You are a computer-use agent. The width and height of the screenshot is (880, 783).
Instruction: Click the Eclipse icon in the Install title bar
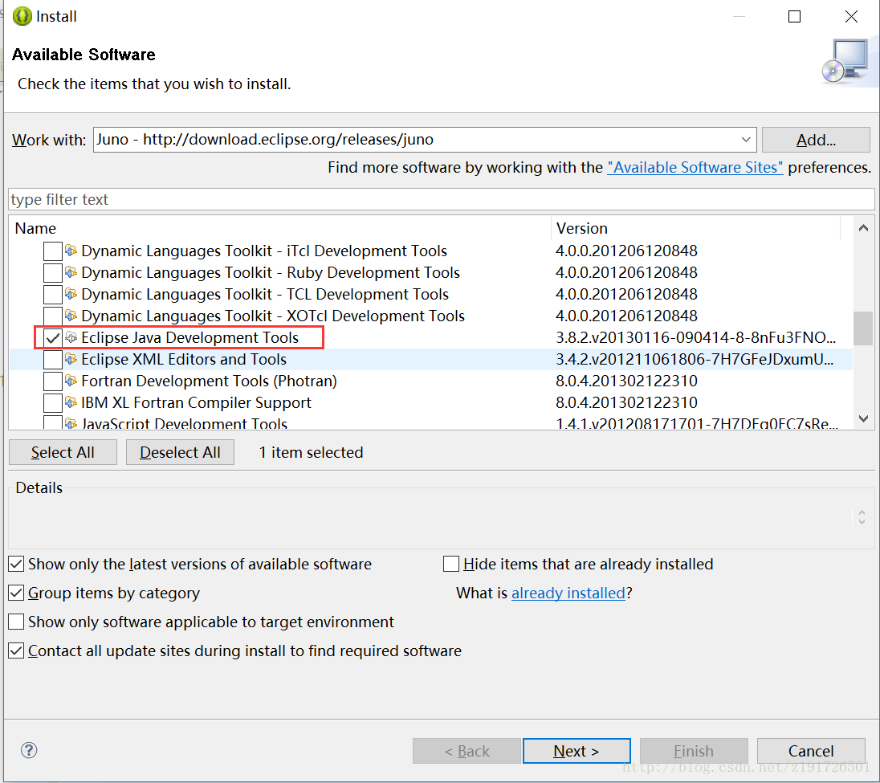click(22, 16)
